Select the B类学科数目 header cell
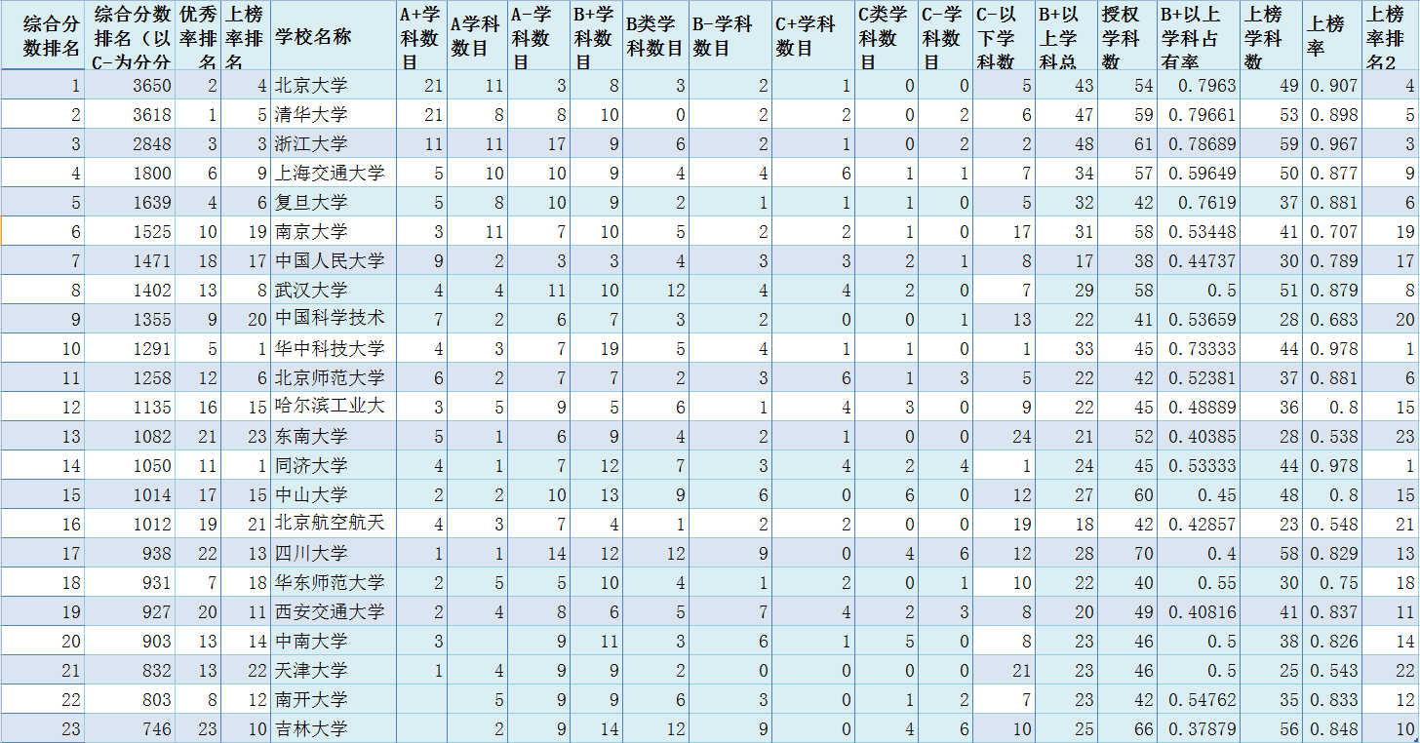This screenshot has width=1420, height=743. [x=654, y=35]
